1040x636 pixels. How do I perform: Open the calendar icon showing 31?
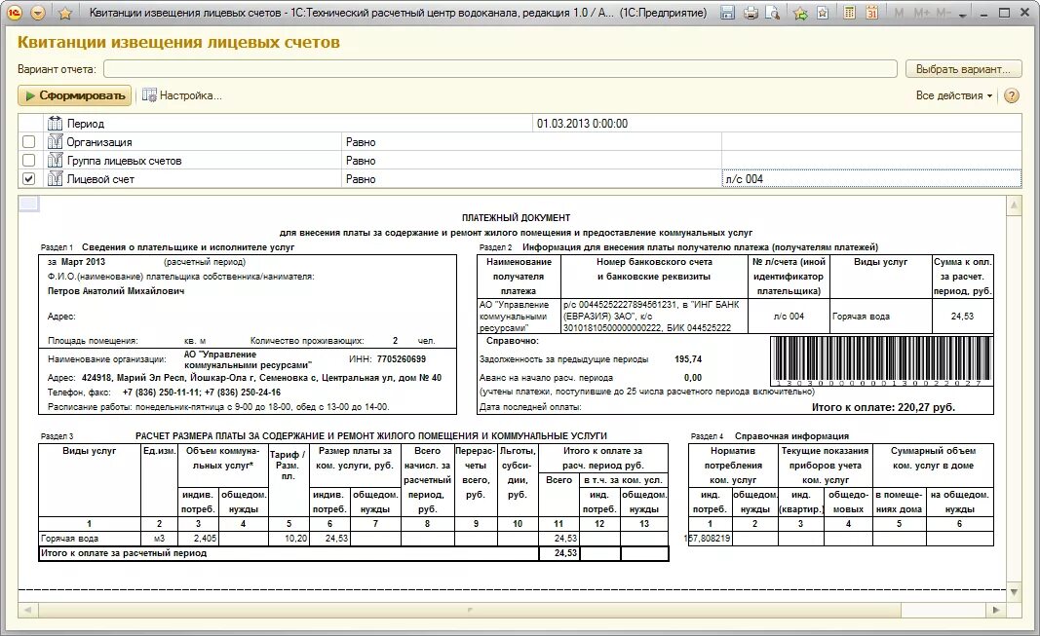coord(872,13)
